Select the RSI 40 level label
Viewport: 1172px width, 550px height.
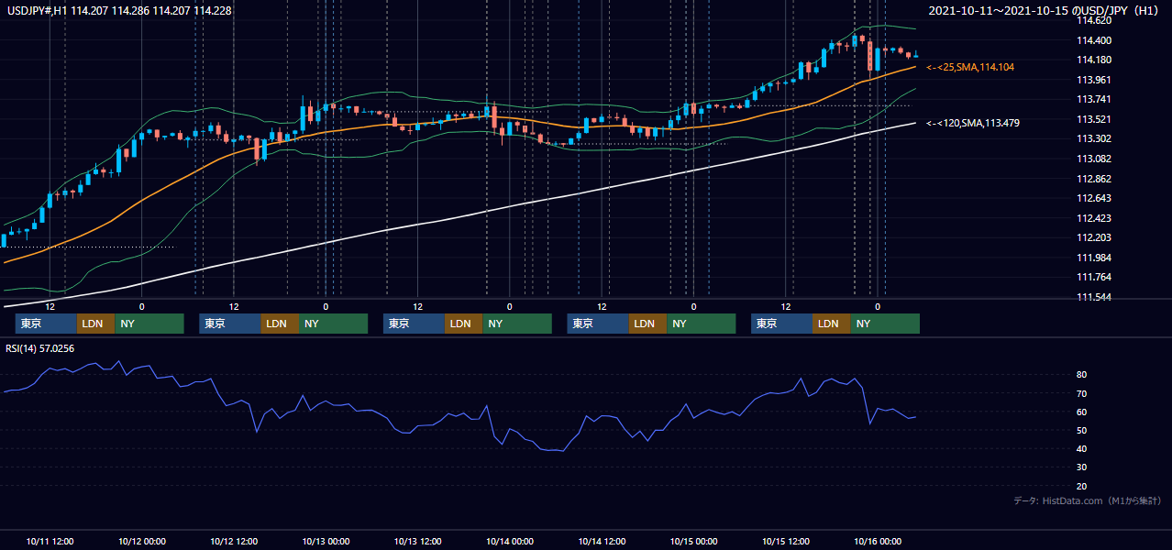1081,448
